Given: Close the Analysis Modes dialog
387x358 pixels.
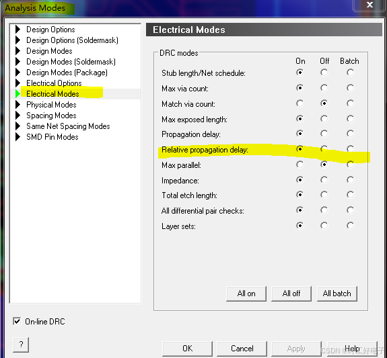Looking at the screenshot, I should point(370,5).
